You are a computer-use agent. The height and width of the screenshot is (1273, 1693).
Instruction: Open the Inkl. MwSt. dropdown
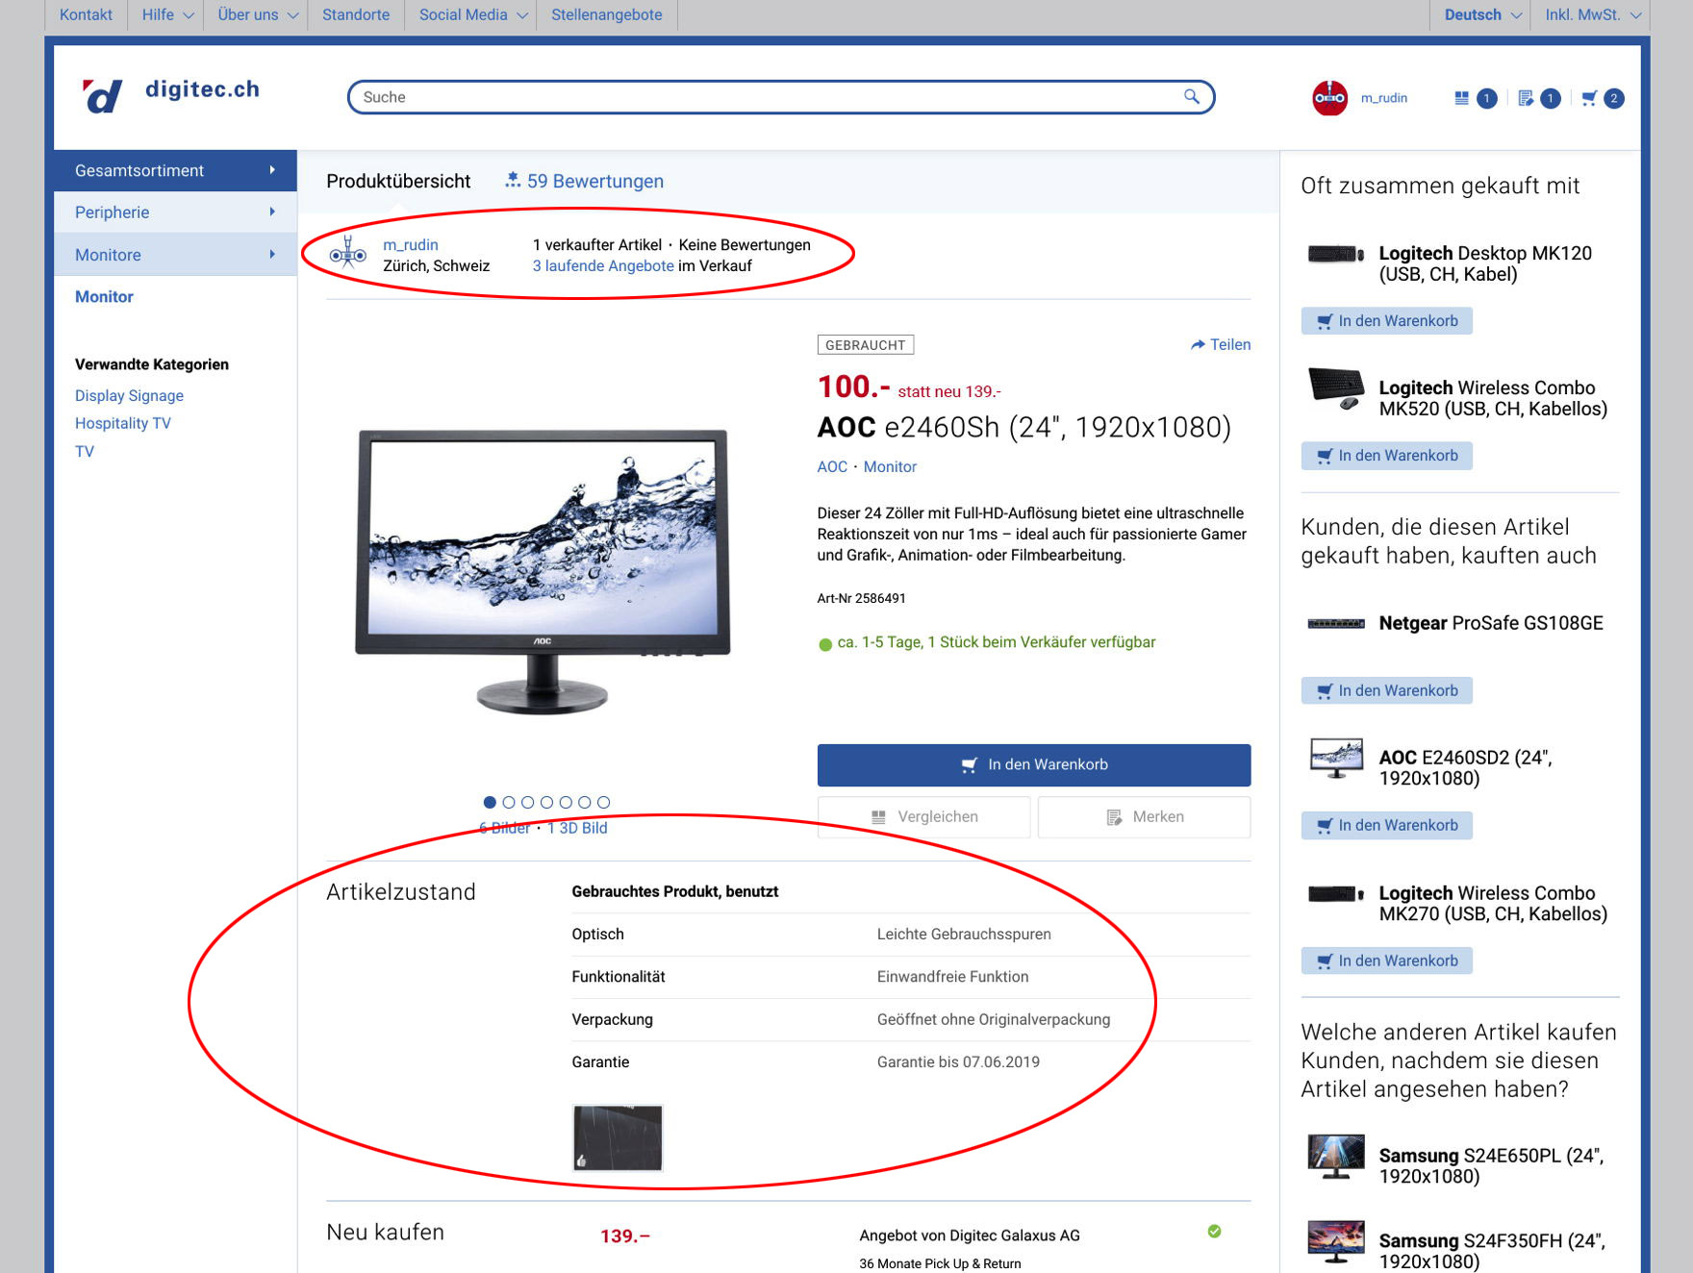[1592, 15]
